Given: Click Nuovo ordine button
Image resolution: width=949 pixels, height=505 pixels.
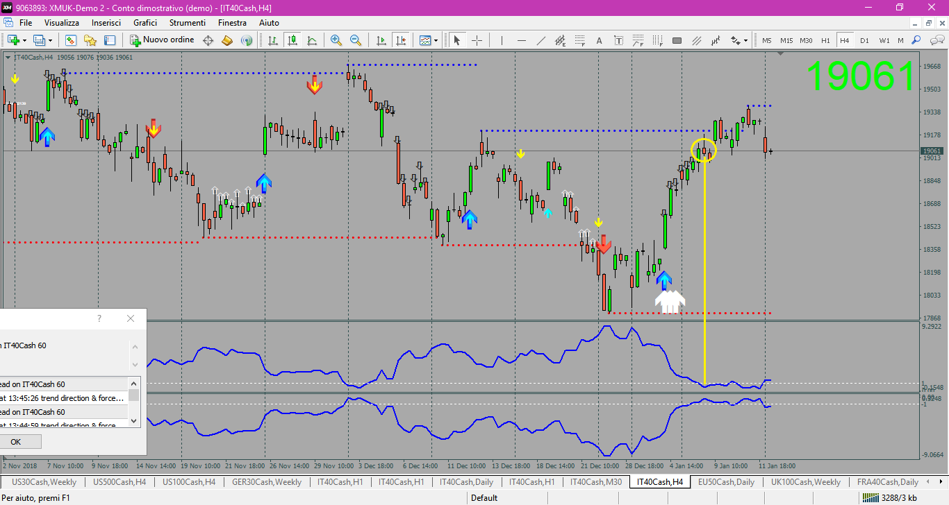Looking at the screenshot, I should pyautogui.click(x=163, y=40).
